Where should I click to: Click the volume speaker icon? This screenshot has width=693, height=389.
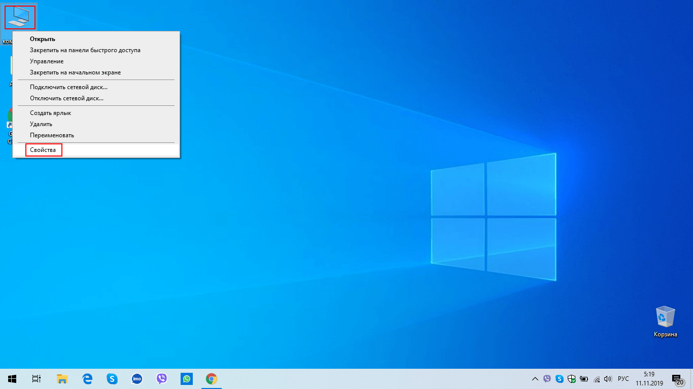[x=608, y=379]
